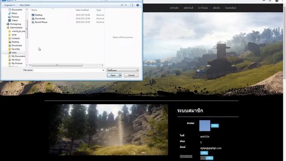This screenshot has height=161, width=286.
Task: Select Documents library in navigation tree
Action: (15, 10)
